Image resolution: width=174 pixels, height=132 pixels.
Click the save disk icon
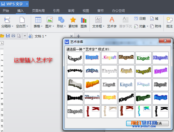tap(8, 36)
